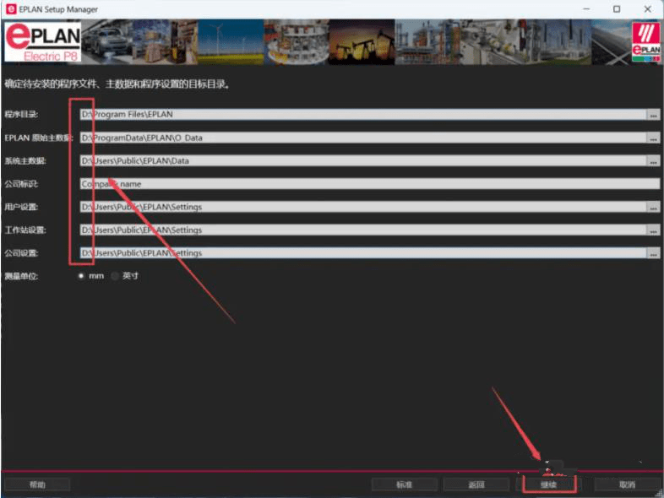The width and height of the screenshot is (664, 498).
Task: Minimize the EPLAN Setup Manager window
Action: tap(586, 9)
